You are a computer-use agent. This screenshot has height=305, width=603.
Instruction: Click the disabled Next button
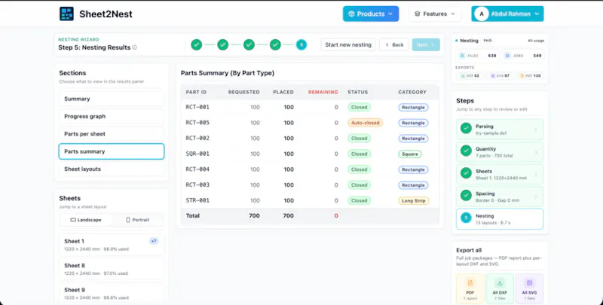click(x=426, y=44)
